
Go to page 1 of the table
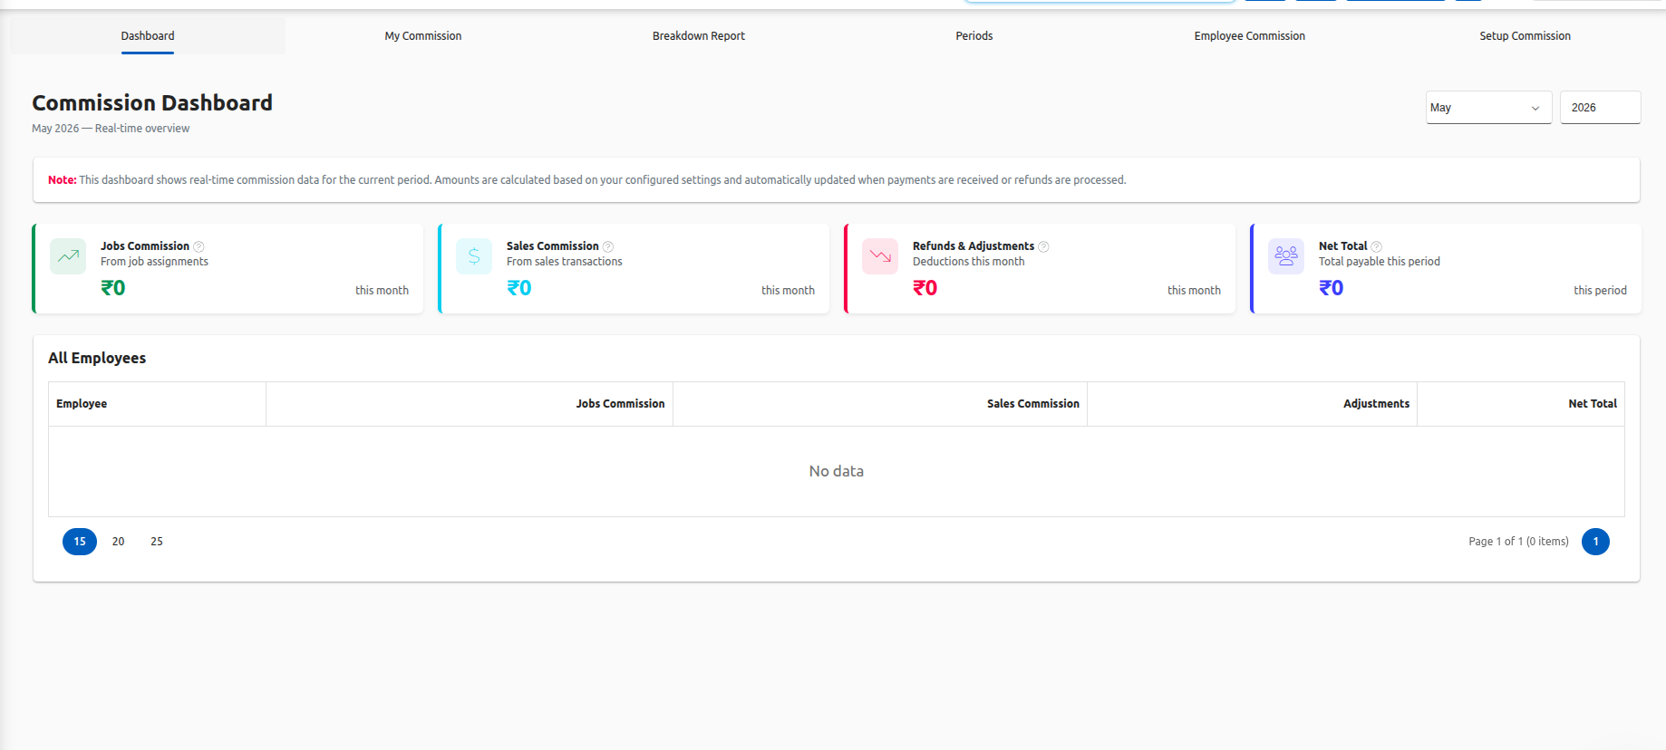pos(1595,542)
